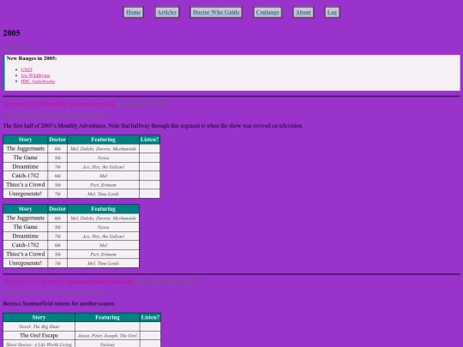Select The Juggernauts in the table without Listen? column

(26, 218)
